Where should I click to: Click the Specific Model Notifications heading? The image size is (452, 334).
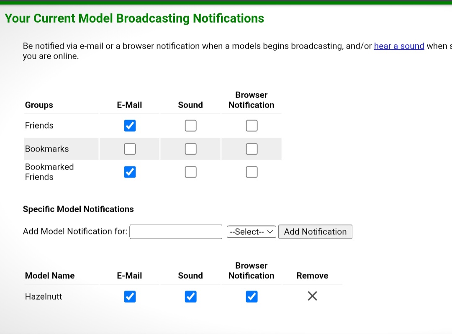click(78, 209)
